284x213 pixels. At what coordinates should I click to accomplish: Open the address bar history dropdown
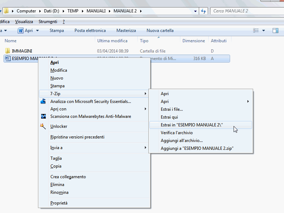click(196, 11)
